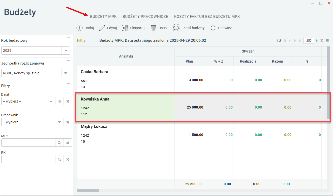Maximize the window

pyautogui.click(x=321, y=3)
